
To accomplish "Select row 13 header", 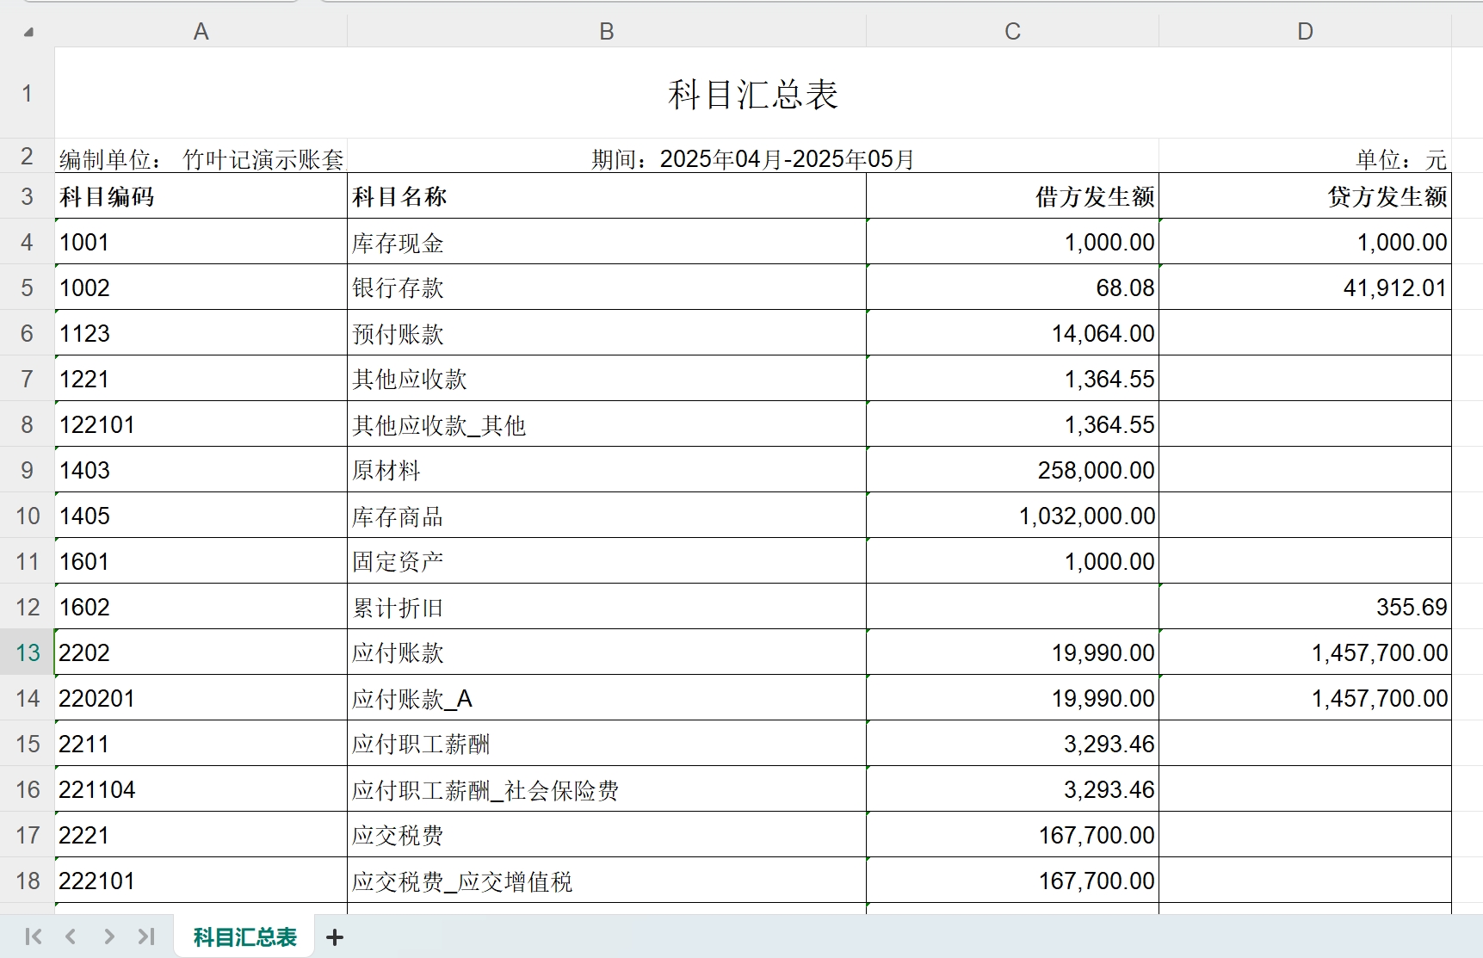I will [x=28, y=652].
